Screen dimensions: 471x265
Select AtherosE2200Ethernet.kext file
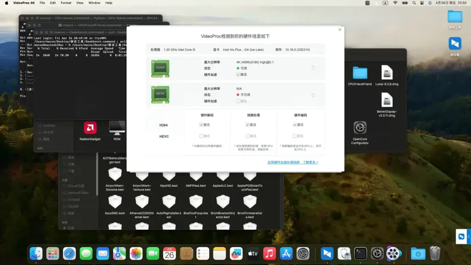coord(142,207)
